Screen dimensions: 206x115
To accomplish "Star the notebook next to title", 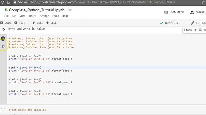I will pos(70,10).
